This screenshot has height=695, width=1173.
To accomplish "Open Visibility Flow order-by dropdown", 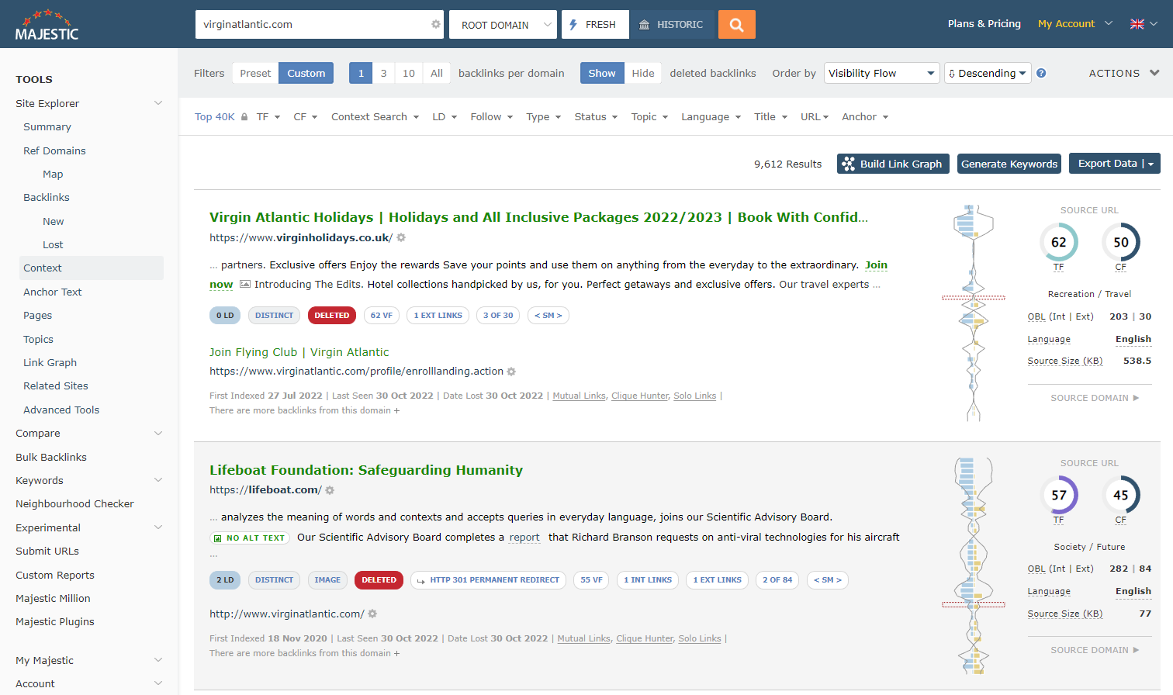I will (881, 73).
